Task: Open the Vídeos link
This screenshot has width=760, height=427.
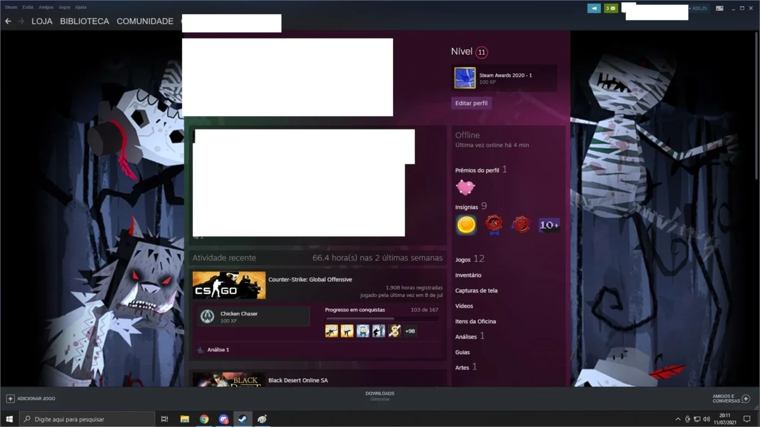Action: click(x=464, y=306)
